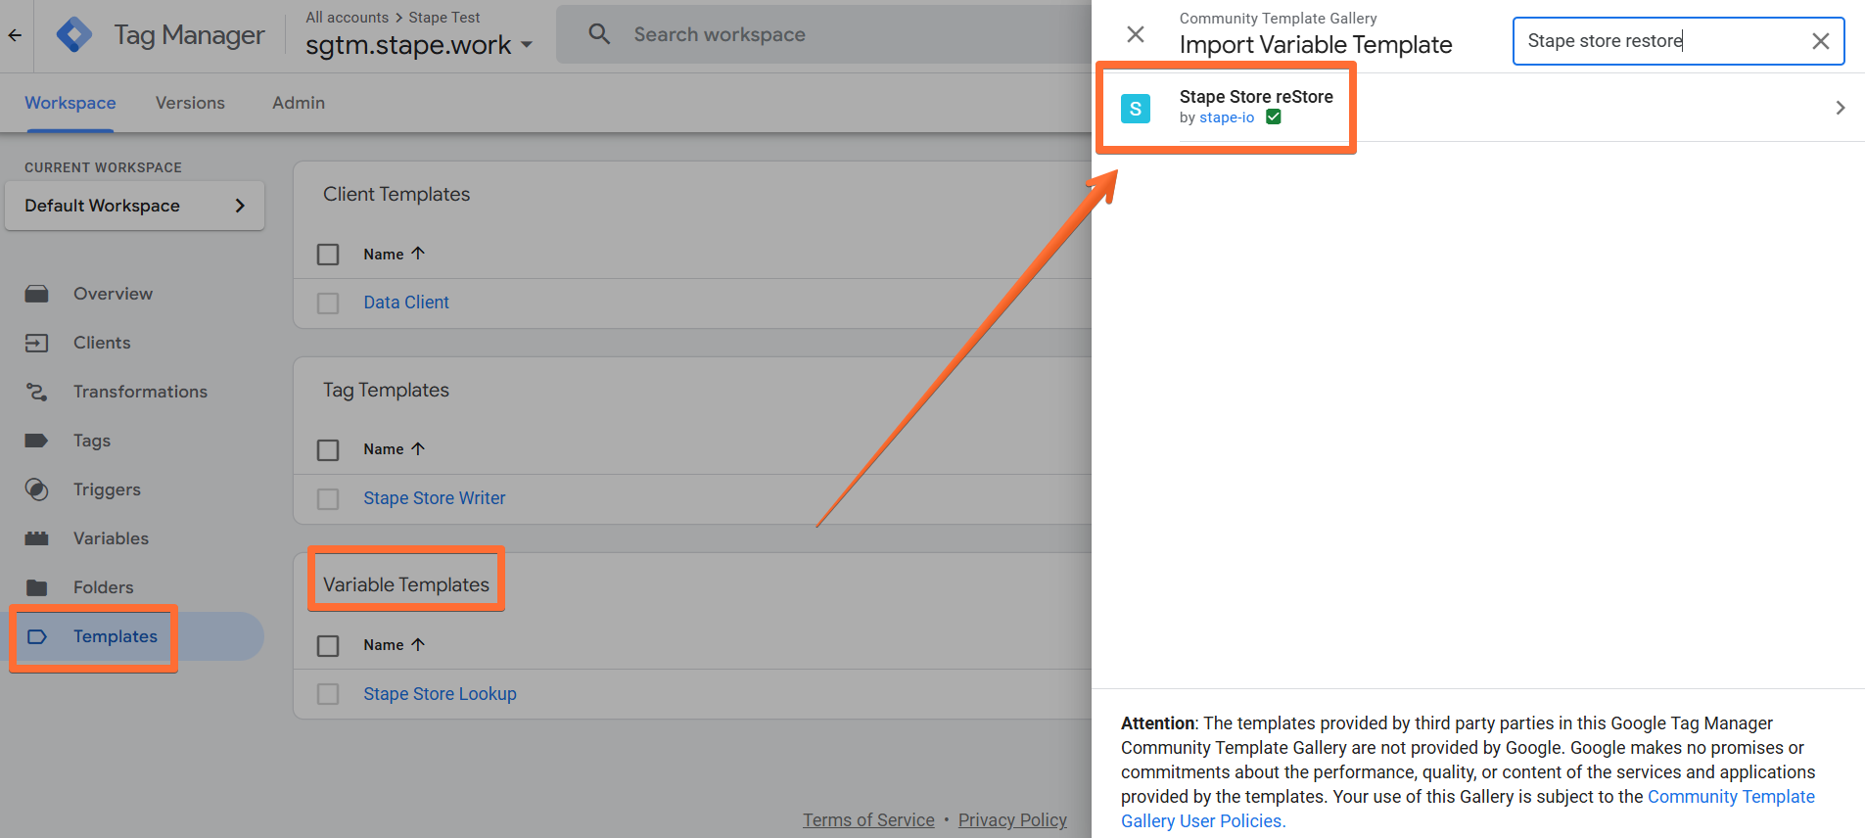
Task: Click the Search workspace field
Action: point(822,35)
